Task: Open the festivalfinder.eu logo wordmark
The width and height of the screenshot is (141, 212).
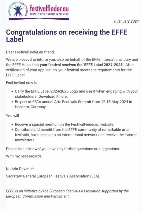Action: click(x=49, y=9)
